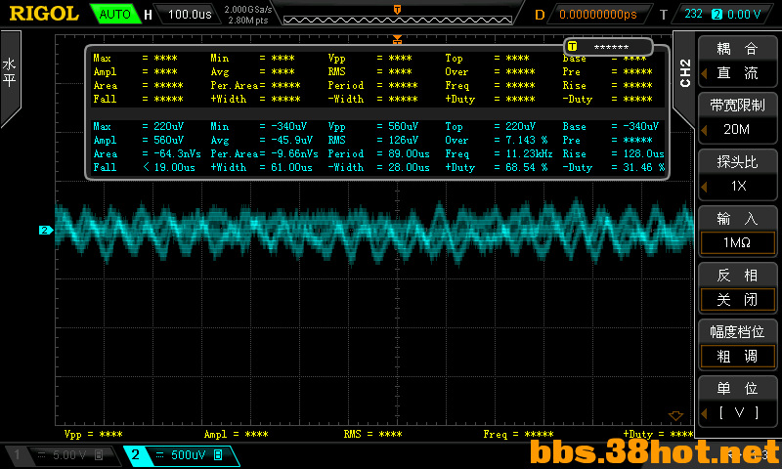Click the channel 1 bandwidth limit B icon
The width and height of the screenshot is (782, 469).
[99, 454]
